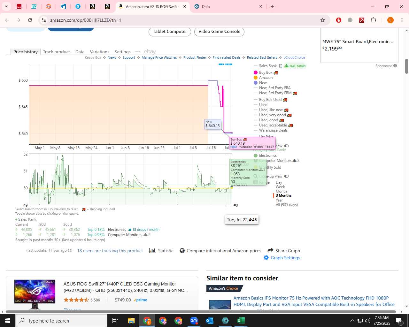The width and height of the screenshot is (409, 327).
Task: Open the Track product tab
Action: point(56,52)
